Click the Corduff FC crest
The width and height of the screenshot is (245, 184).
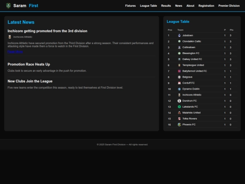pyautogui.click(x=179, y=83)
